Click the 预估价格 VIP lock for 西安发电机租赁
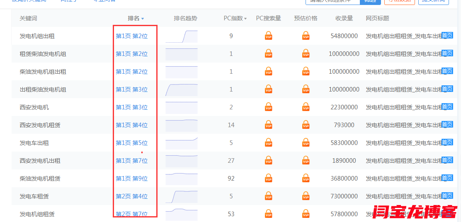 coord(306,125)
